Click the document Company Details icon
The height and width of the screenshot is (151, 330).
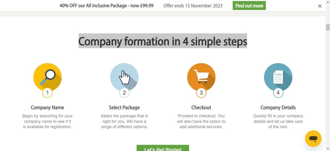pos(278,77)
